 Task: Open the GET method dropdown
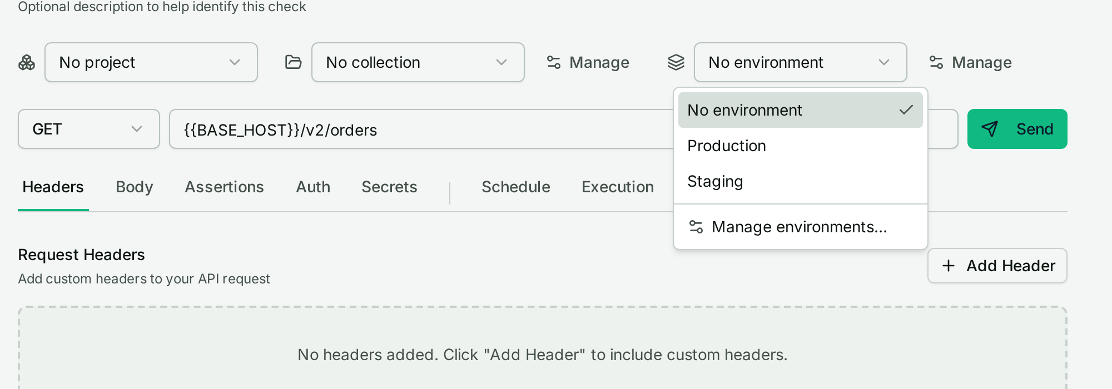tap(89, 129)
